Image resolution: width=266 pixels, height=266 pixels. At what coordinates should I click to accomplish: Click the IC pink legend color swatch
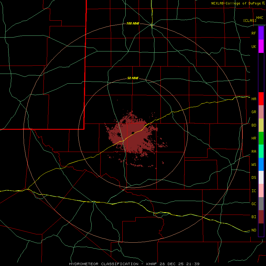[261, 191]
